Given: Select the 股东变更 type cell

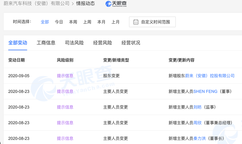Looking at the screenshot, I should coord(111,76).
